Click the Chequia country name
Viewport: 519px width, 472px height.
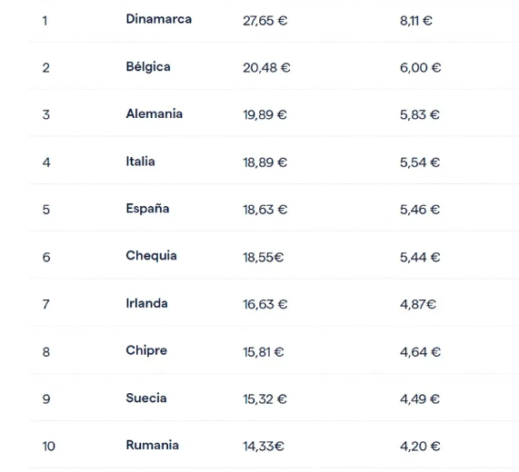tap(151, 256)
